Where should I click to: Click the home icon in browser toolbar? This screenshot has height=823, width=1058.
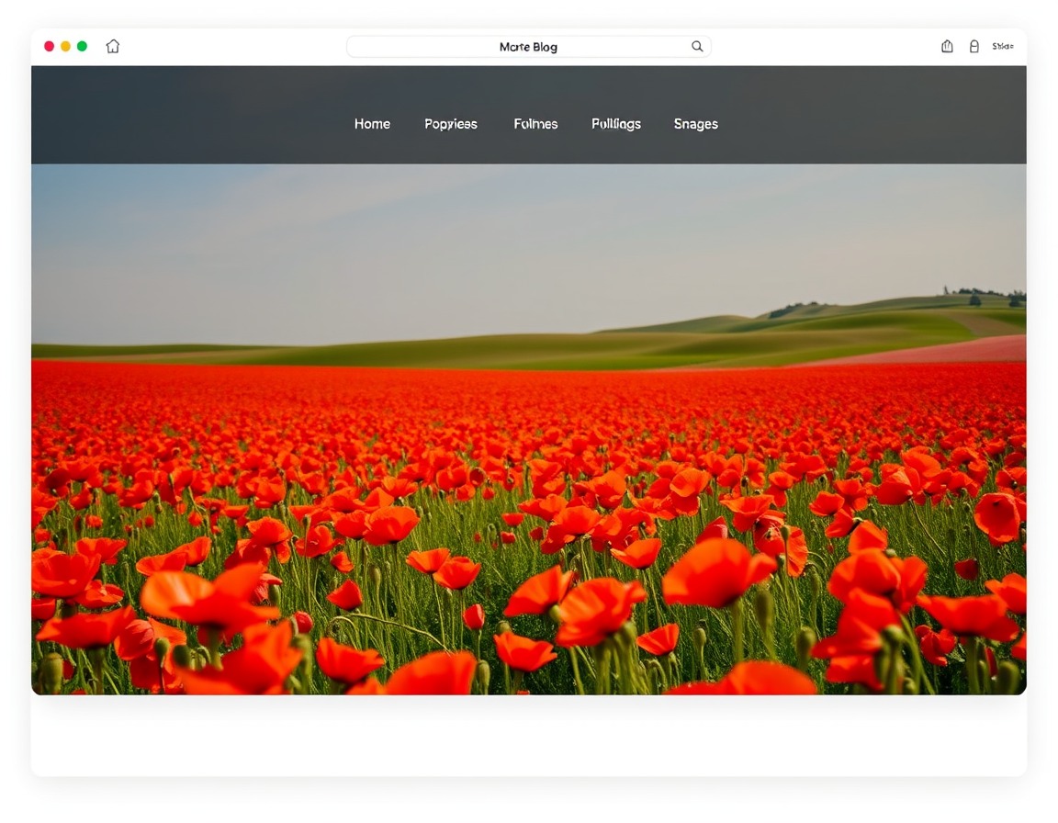(113, 46)
